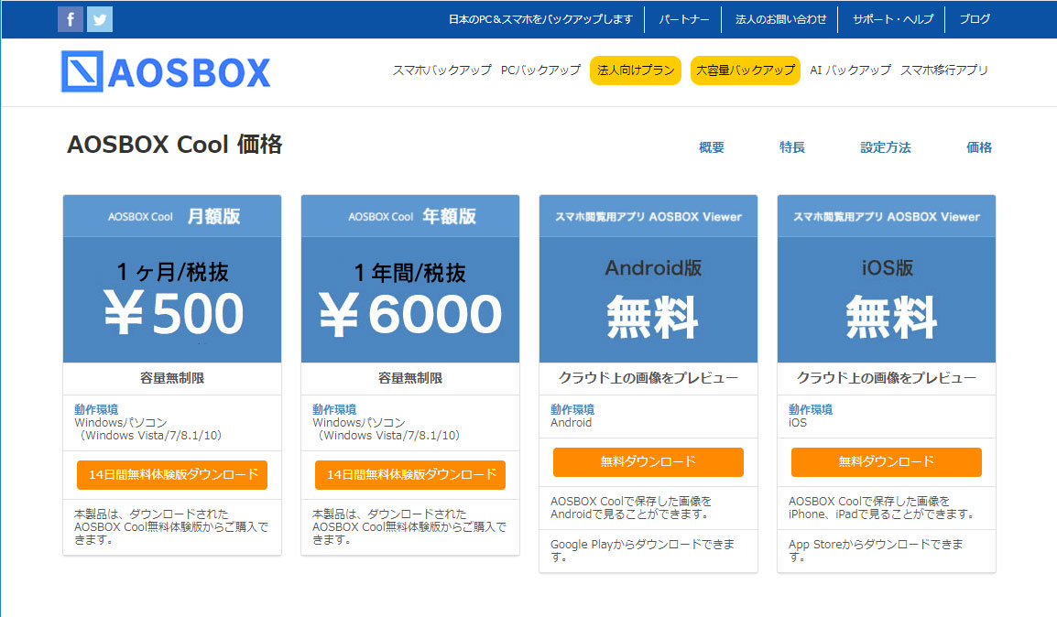The image size is (1057, 617).
Task: Click the ¥6000 yearly price panel
Action: [409, 299]
